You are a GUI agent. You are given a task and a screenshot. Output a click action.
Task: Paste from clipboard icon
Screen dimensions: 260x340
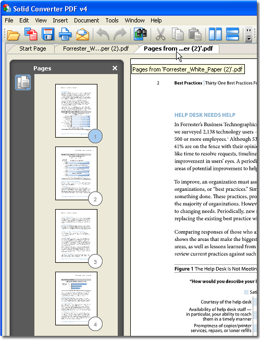click(195, 34)
